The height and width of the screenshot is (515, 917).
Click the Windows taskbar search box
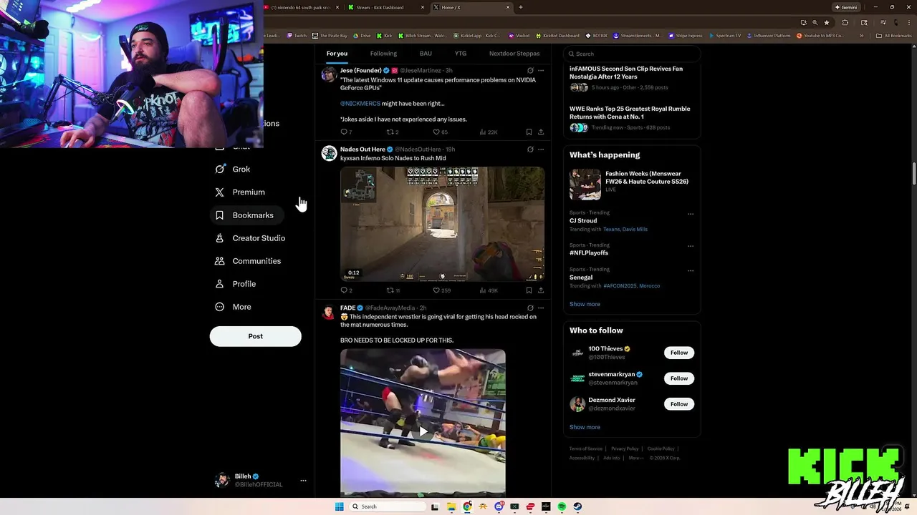[386, 506]
